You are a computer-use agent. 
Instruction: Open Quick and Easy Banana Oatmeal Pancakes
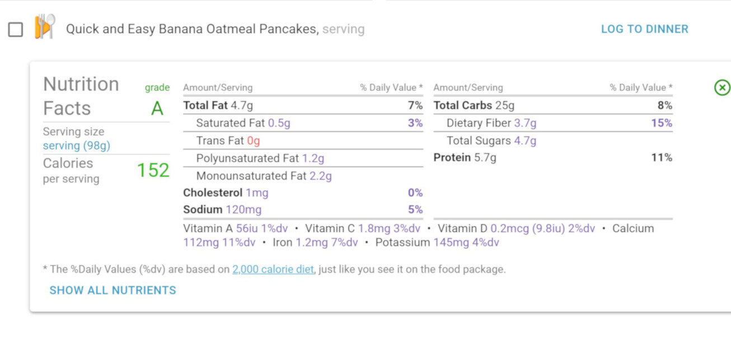[191, 29]
